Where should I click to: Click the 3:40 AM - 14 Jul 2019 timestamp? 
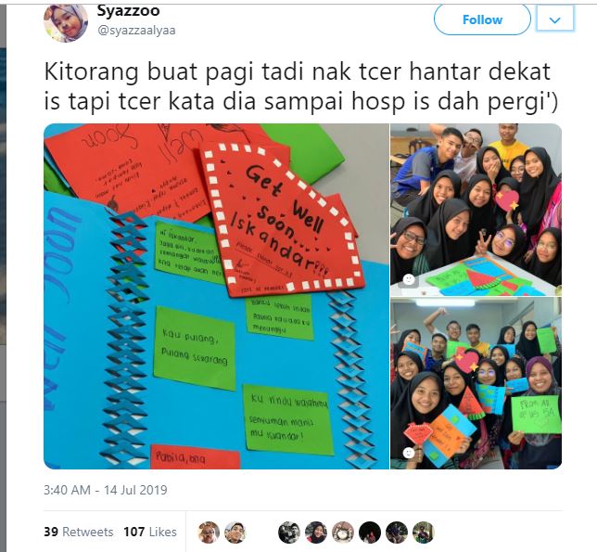click(106, 490)
